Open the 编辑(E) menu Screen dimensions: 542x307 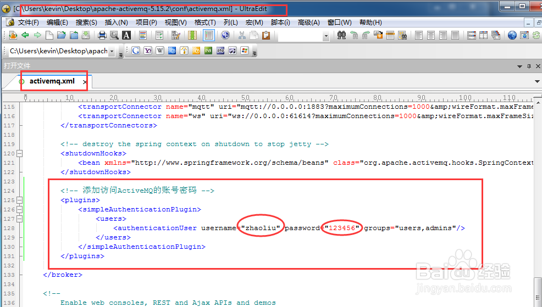[57, 23]
